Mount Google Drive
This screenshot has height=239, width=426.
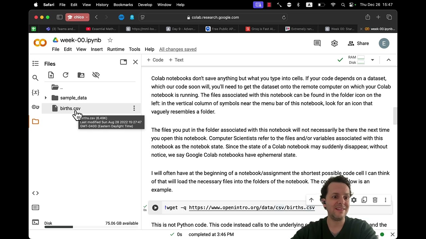[81, 75]
